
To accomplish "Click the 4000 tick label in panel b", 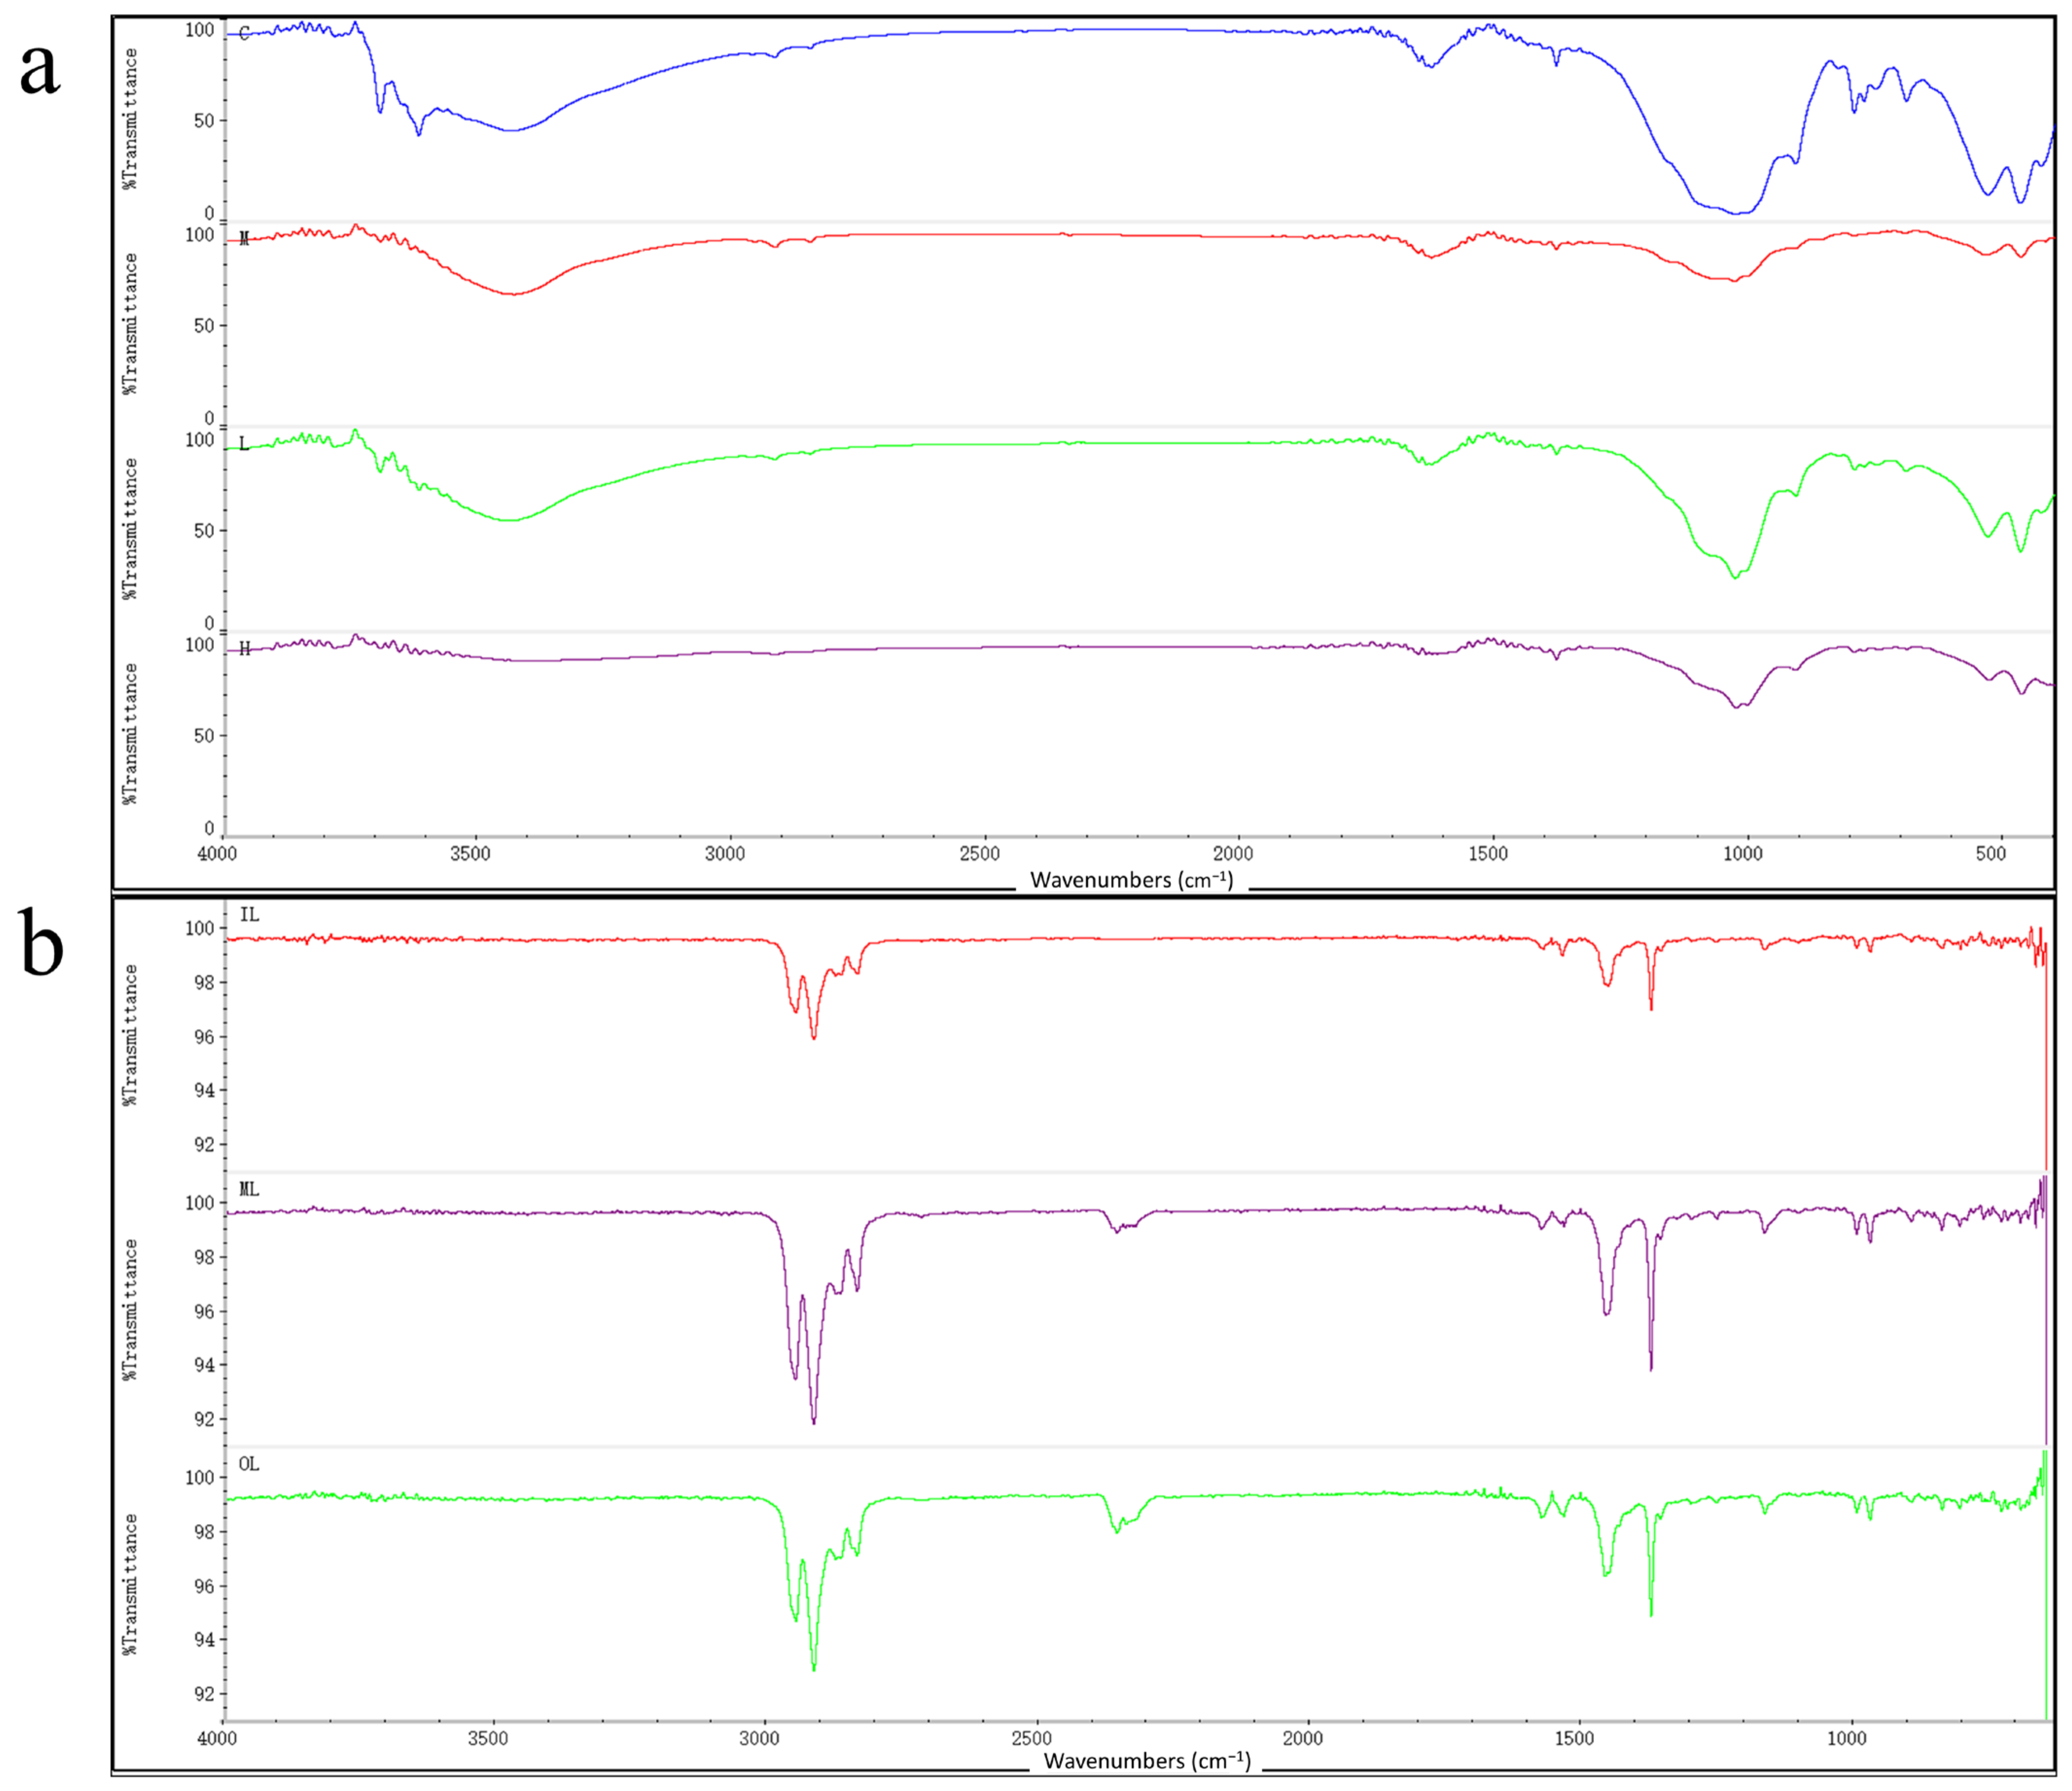I will tap(217, 1738).
